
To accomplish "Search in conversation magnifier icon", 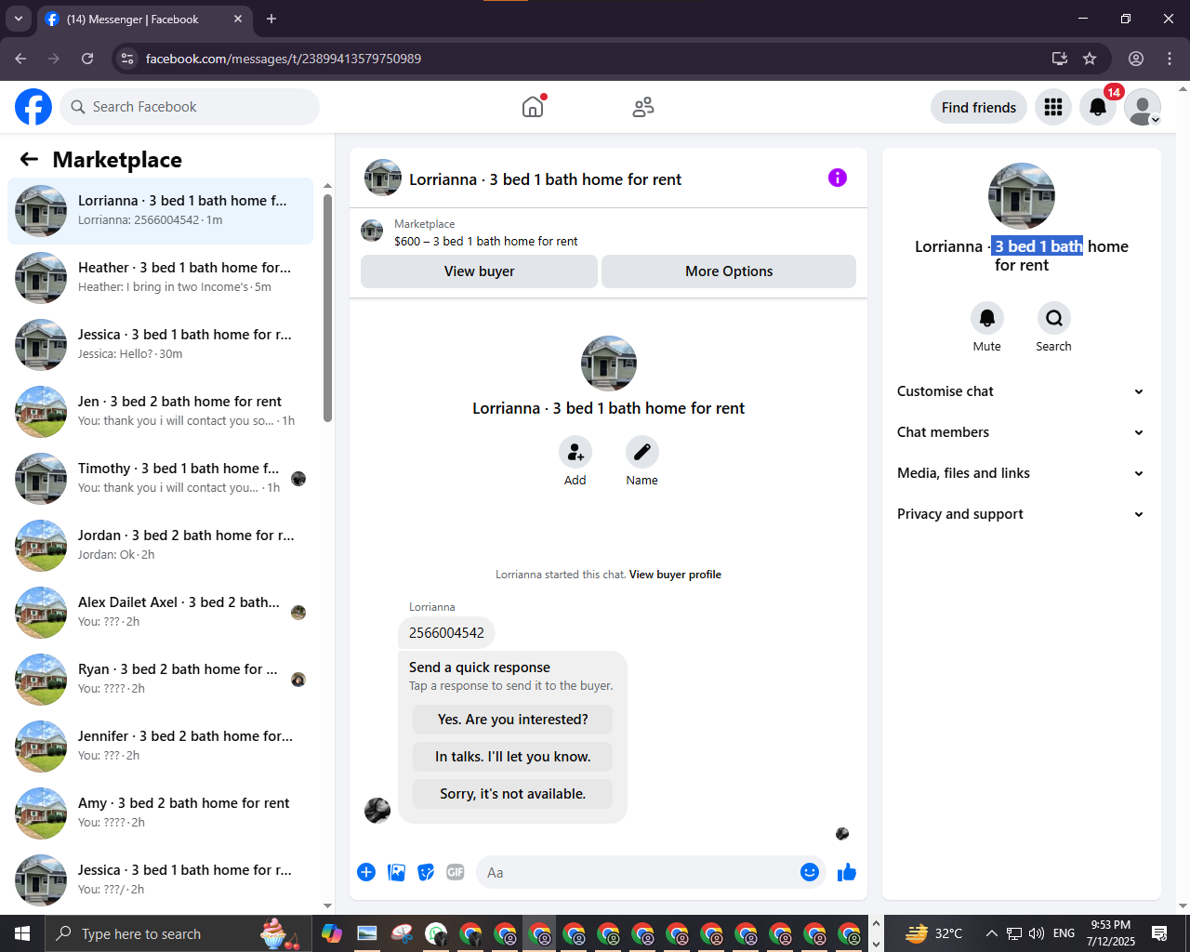I will (x=1054, y=318).
